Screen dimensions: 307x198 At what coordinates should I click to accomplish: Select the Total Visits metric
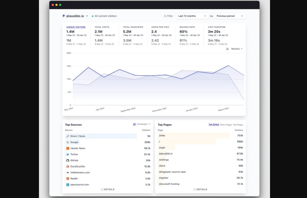(102, 27)
